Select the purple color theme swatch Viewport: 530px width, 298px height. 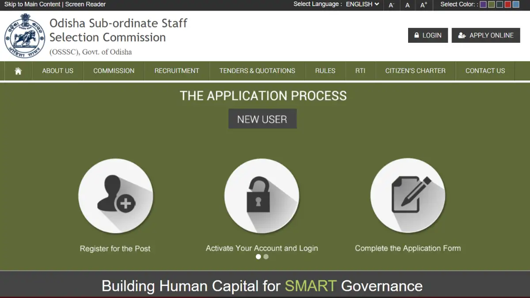coord(483,4)
